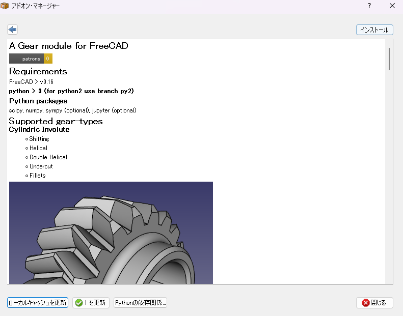The width and height of the screenshot is (403, 316).
Task: Click the "Cylindric Involute" subheading
Action: (39, 129)
